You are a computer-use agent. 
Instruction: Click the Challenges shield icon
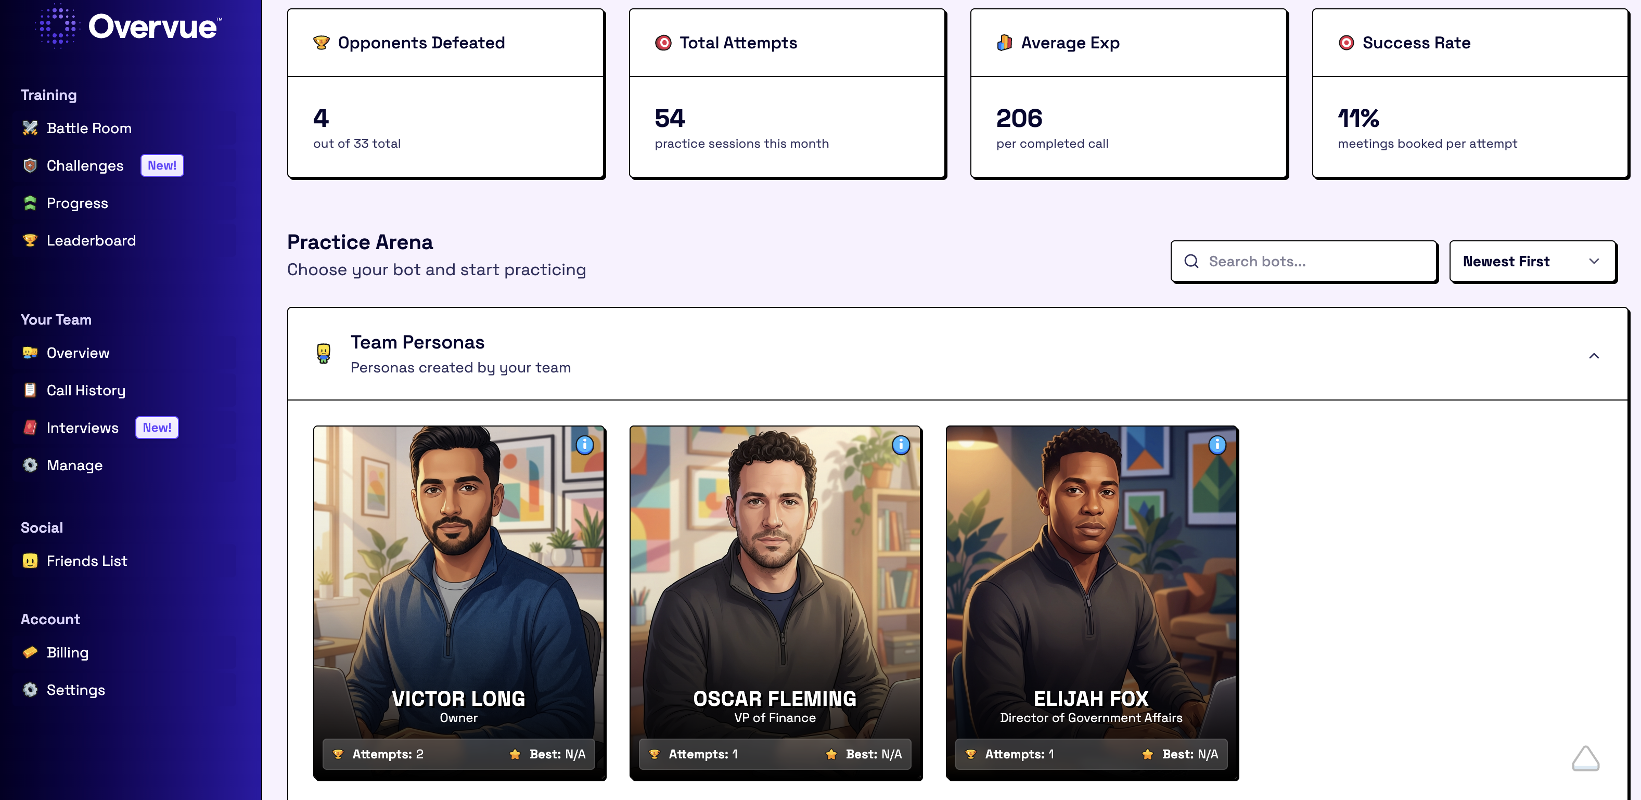tap(30, 165)
